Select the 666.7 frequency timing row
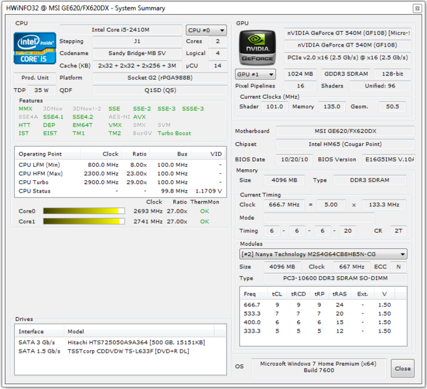Viewport: 427px width, 389px height. pyautogui.click(x=323, y=305)
